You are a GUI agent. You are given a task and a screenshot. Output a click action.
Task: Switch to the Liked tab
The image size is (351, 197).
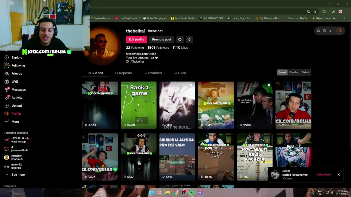click(x=180, y=73)
